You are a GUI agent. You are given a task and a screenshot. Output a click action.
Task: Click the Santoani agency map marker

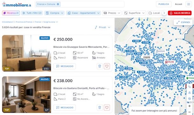coord(161,51)
